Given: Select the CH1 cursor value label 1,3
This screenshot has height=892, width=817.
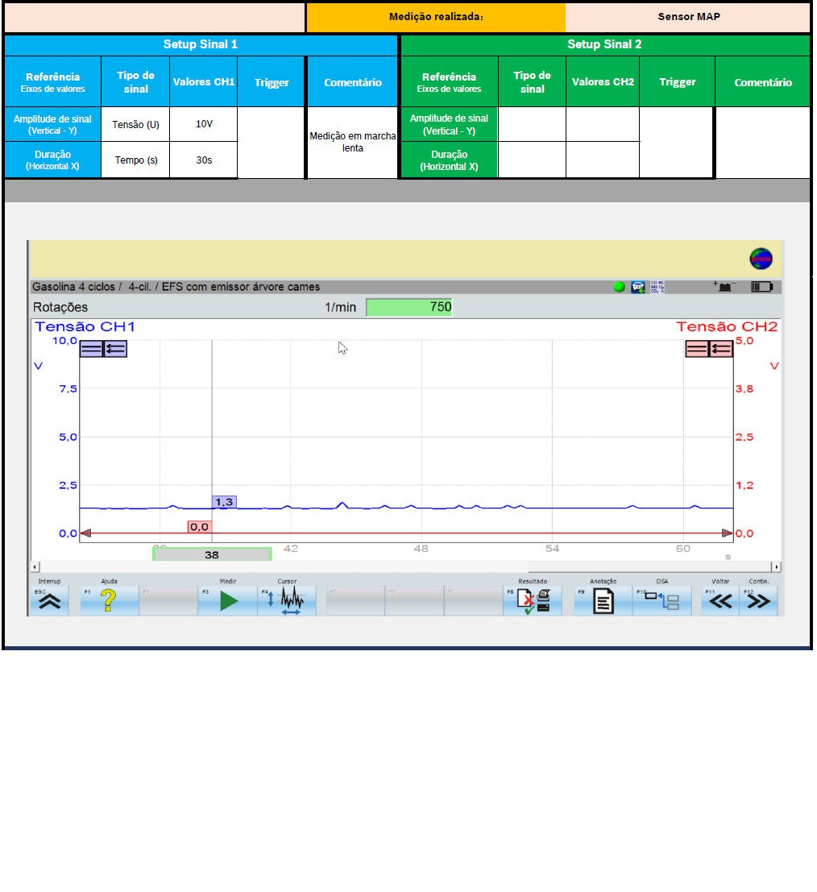Looking at the screenshot, I should pos(224,502).
